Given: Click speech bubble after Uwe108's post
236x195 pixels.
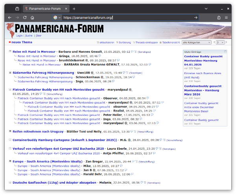Looking at the screenshot, I should click(124, 72).
